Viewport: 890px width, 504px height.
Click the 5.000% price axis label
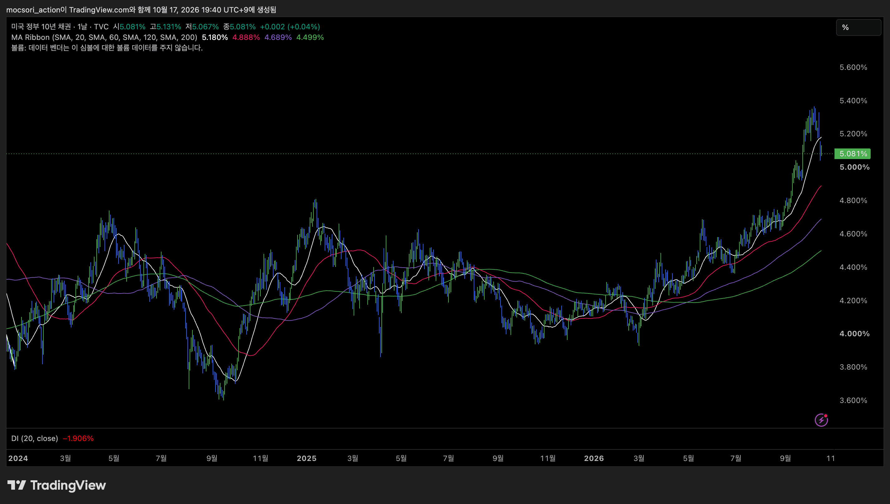click(x=854, y=167)
